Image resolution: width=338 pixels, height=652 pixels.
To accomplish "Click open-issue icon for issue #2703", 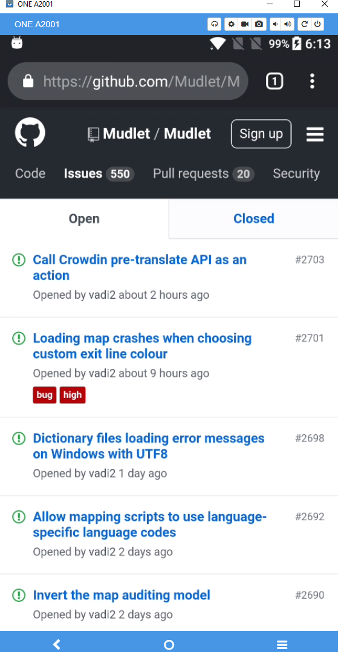I will (x=19, y=260).
